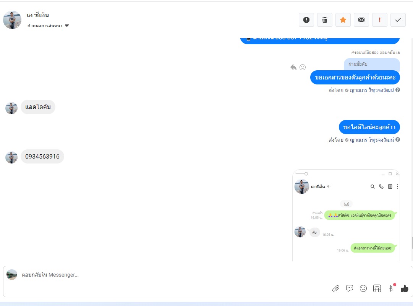Viewport: 413px width, 306px height.
Task: Click the help icon beside first ญาณกร วิฑูรจงวัฒน์
Action: [x=398, y=90]
